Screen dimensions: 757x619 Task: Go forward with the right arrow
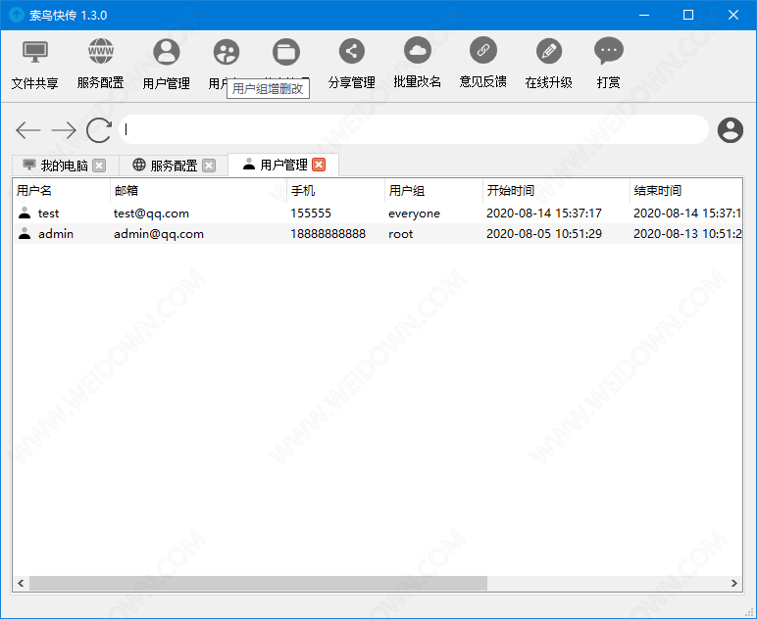pyautogui.click(x=64, y=129)
